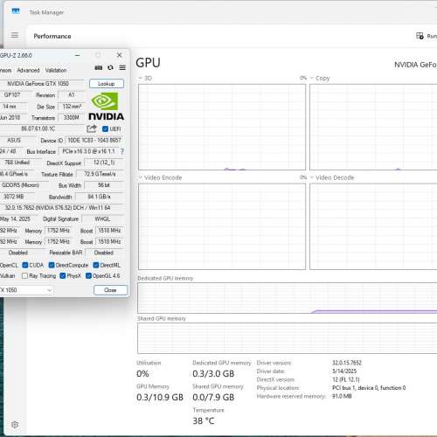
Task: Click the Resizable BAR Disabled value
Action: click(104, 253)
